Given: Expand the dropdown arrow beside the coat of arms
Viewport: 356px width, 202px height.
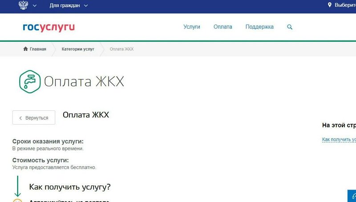Looking at the screenshot, I should [x=35, y=6].
